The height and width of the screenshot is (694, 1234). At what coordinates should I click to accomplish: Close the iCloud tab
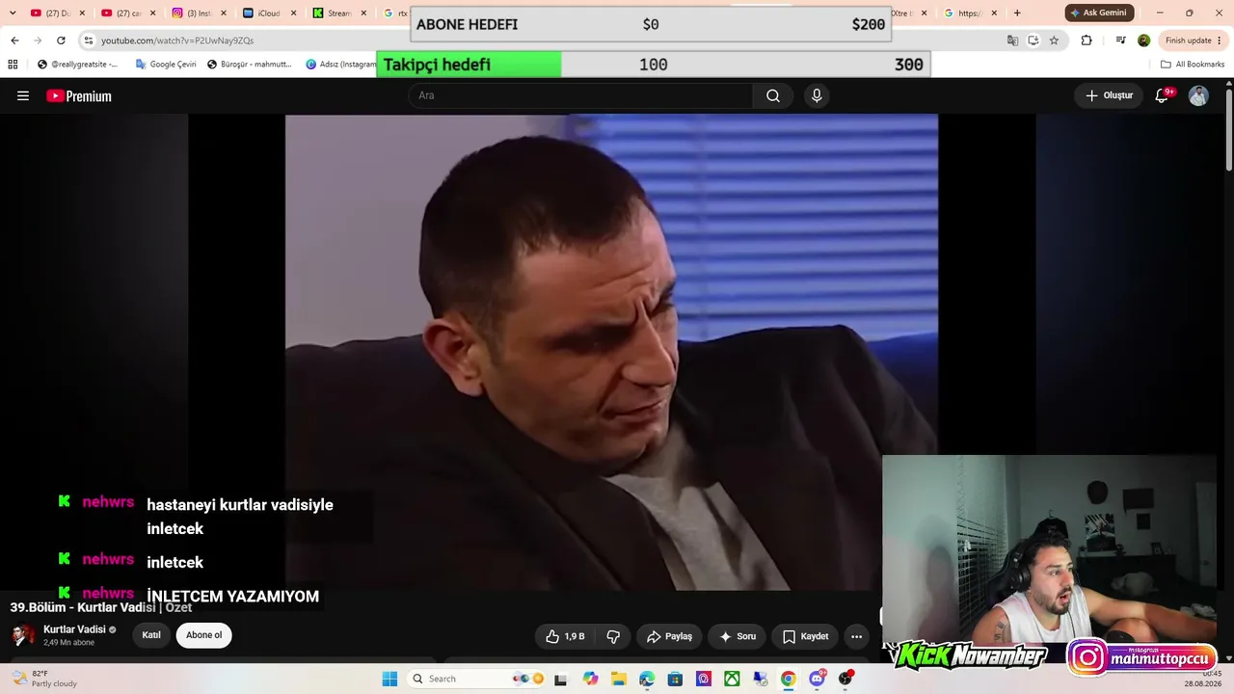point(293,13)
